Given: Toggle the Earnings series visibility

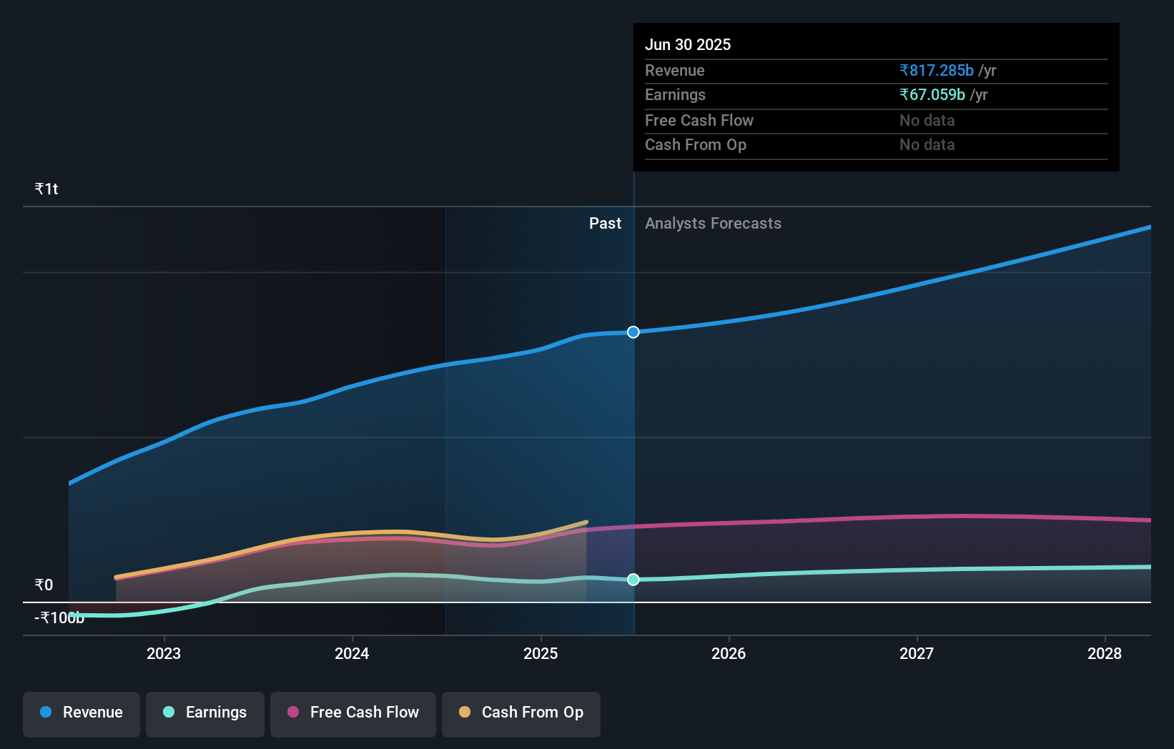Looking at the screenshot, I should click(204, 714).
